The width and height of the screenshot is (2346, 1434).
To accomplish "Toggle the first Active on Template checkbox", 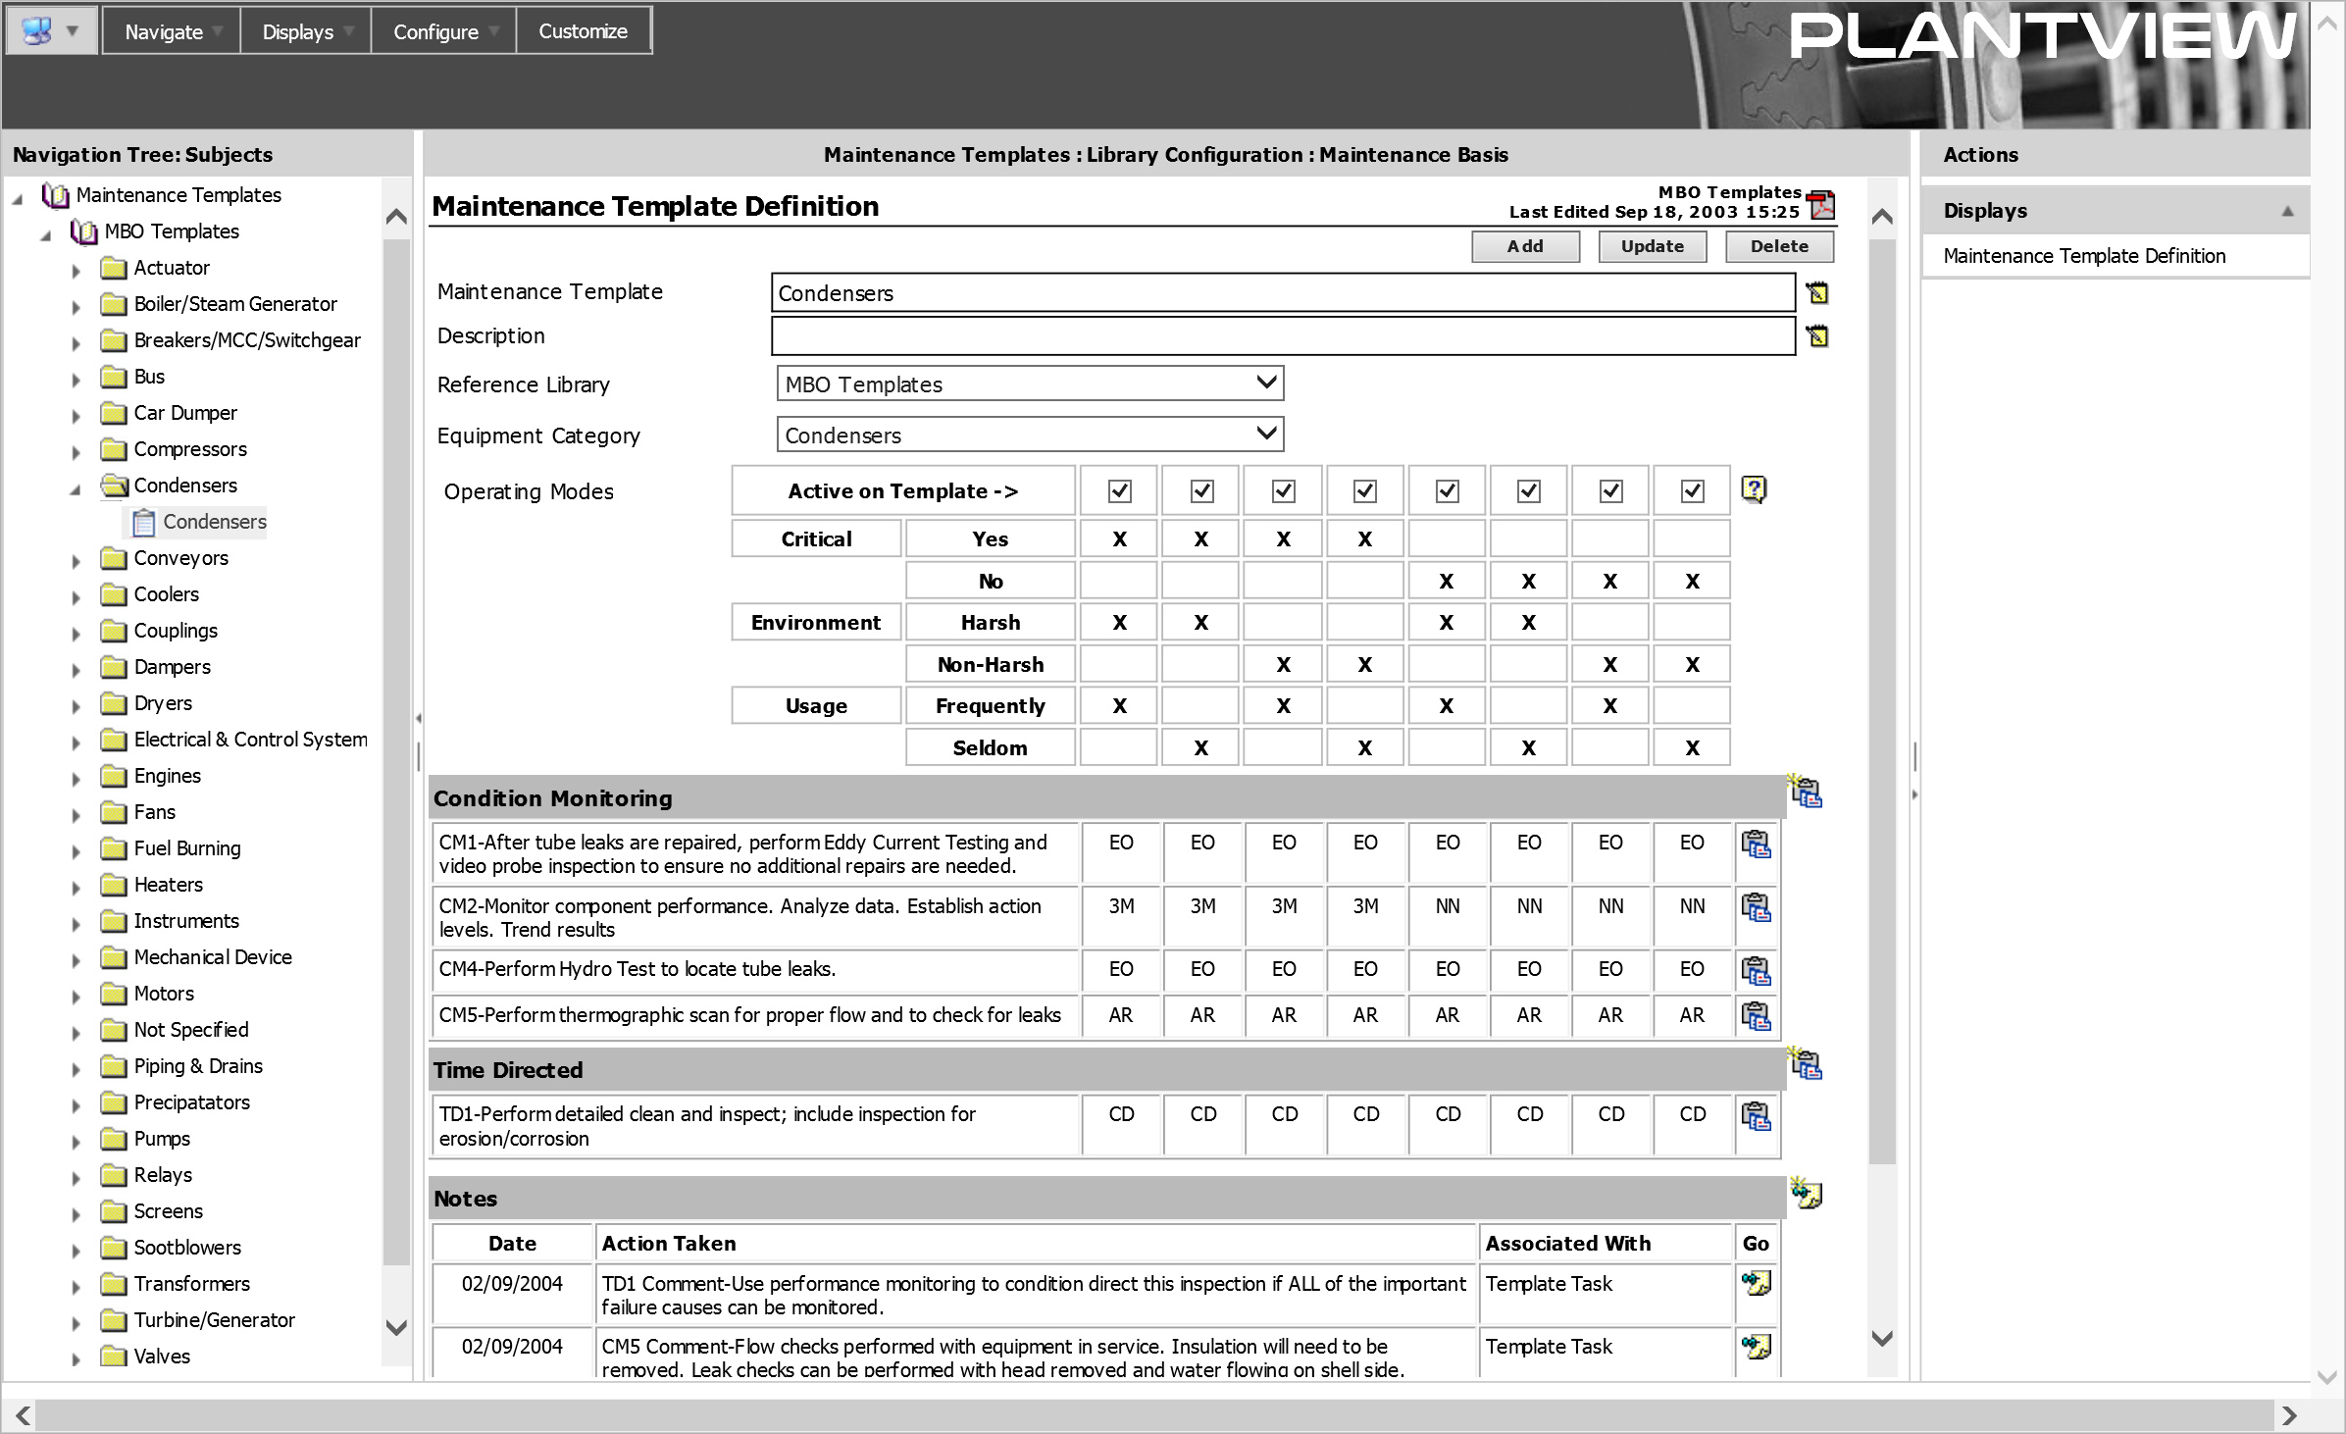I will click(x=1118, y=490).
